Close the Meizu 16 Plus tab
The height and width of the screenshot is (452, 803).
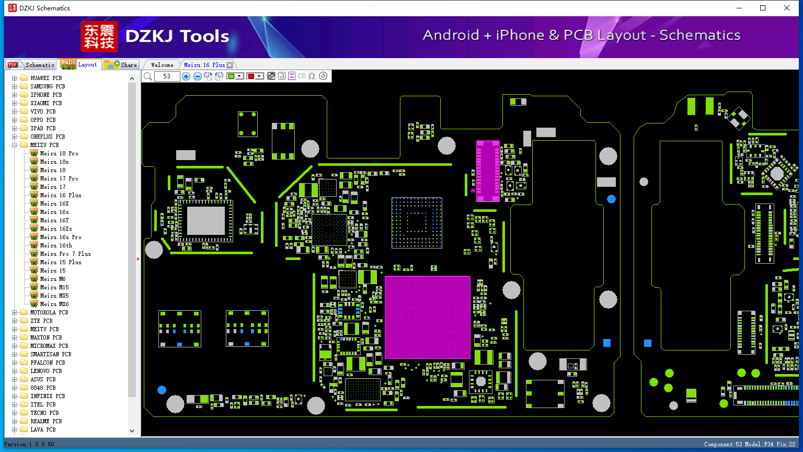pyautogui.click(x=230, y=65)
